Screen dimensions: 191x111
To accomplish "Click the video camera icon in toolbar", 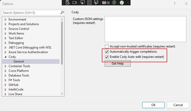I will [x=75, y=3].
